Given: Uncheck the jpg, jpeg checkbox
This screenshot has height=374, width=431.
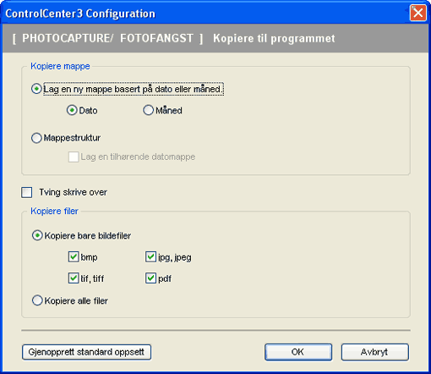Looking at the screenshot, I should tap(150, 257).
